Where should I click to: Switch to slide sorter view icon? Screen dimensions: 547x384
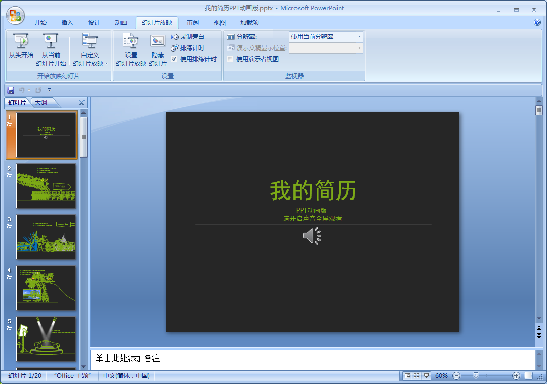pos(417,376)
